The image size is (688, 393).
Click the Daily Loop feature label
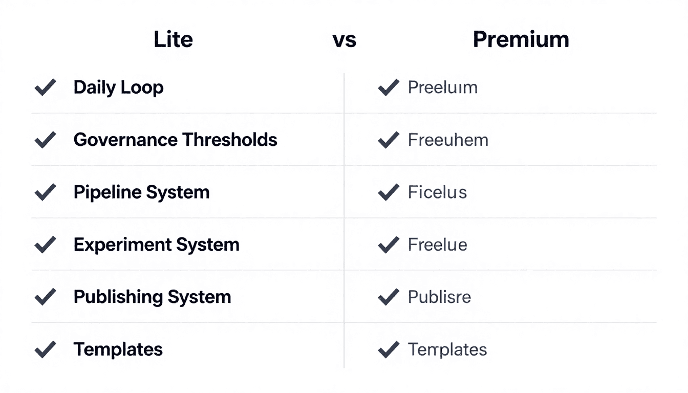pos(118,88)
